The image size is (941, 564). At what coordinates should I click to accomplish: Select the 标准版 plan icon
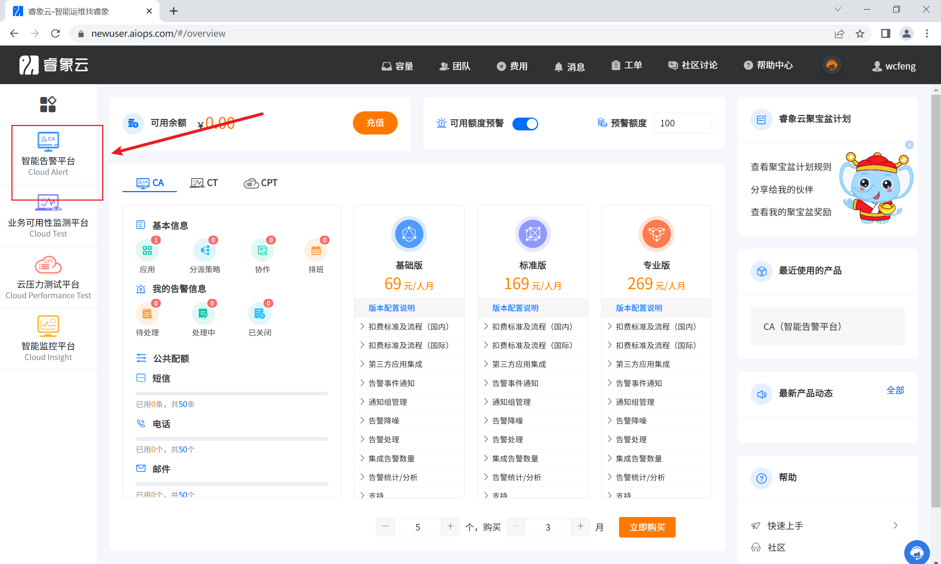click(x=533, y=234)
